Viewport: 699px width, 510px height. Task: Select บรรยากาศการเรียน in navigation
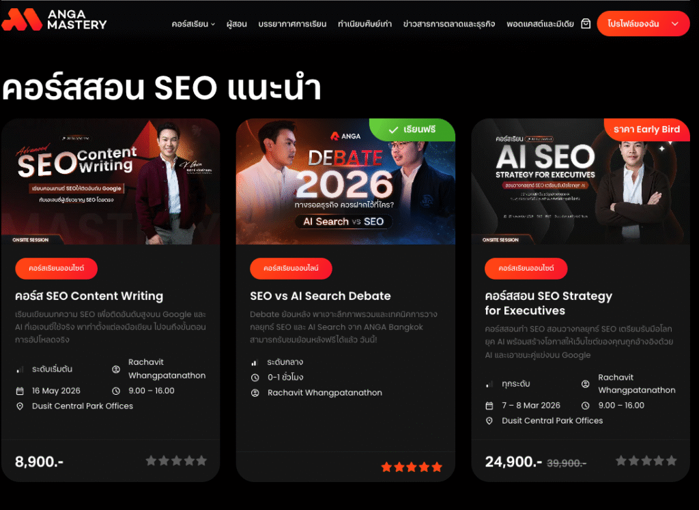point(292,24)
